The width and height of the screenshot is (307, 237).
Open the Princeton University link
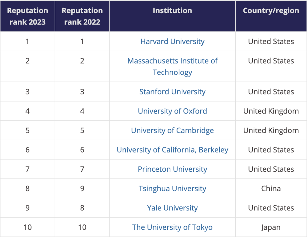coord(172,169)
